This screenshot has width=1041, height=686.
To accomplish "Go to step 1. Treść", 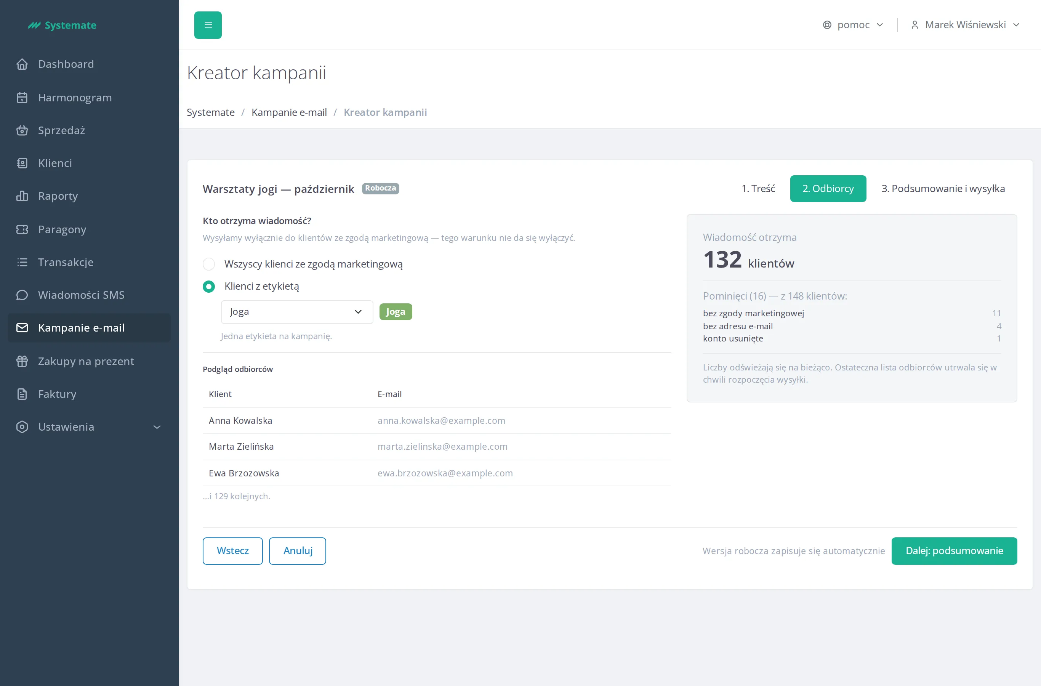I will 758,189.
